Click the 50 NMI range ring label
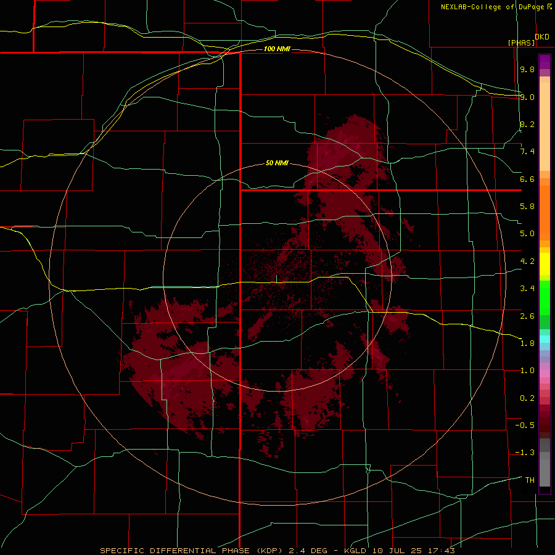Screen dimensions: 555x555 click(277, 163)
